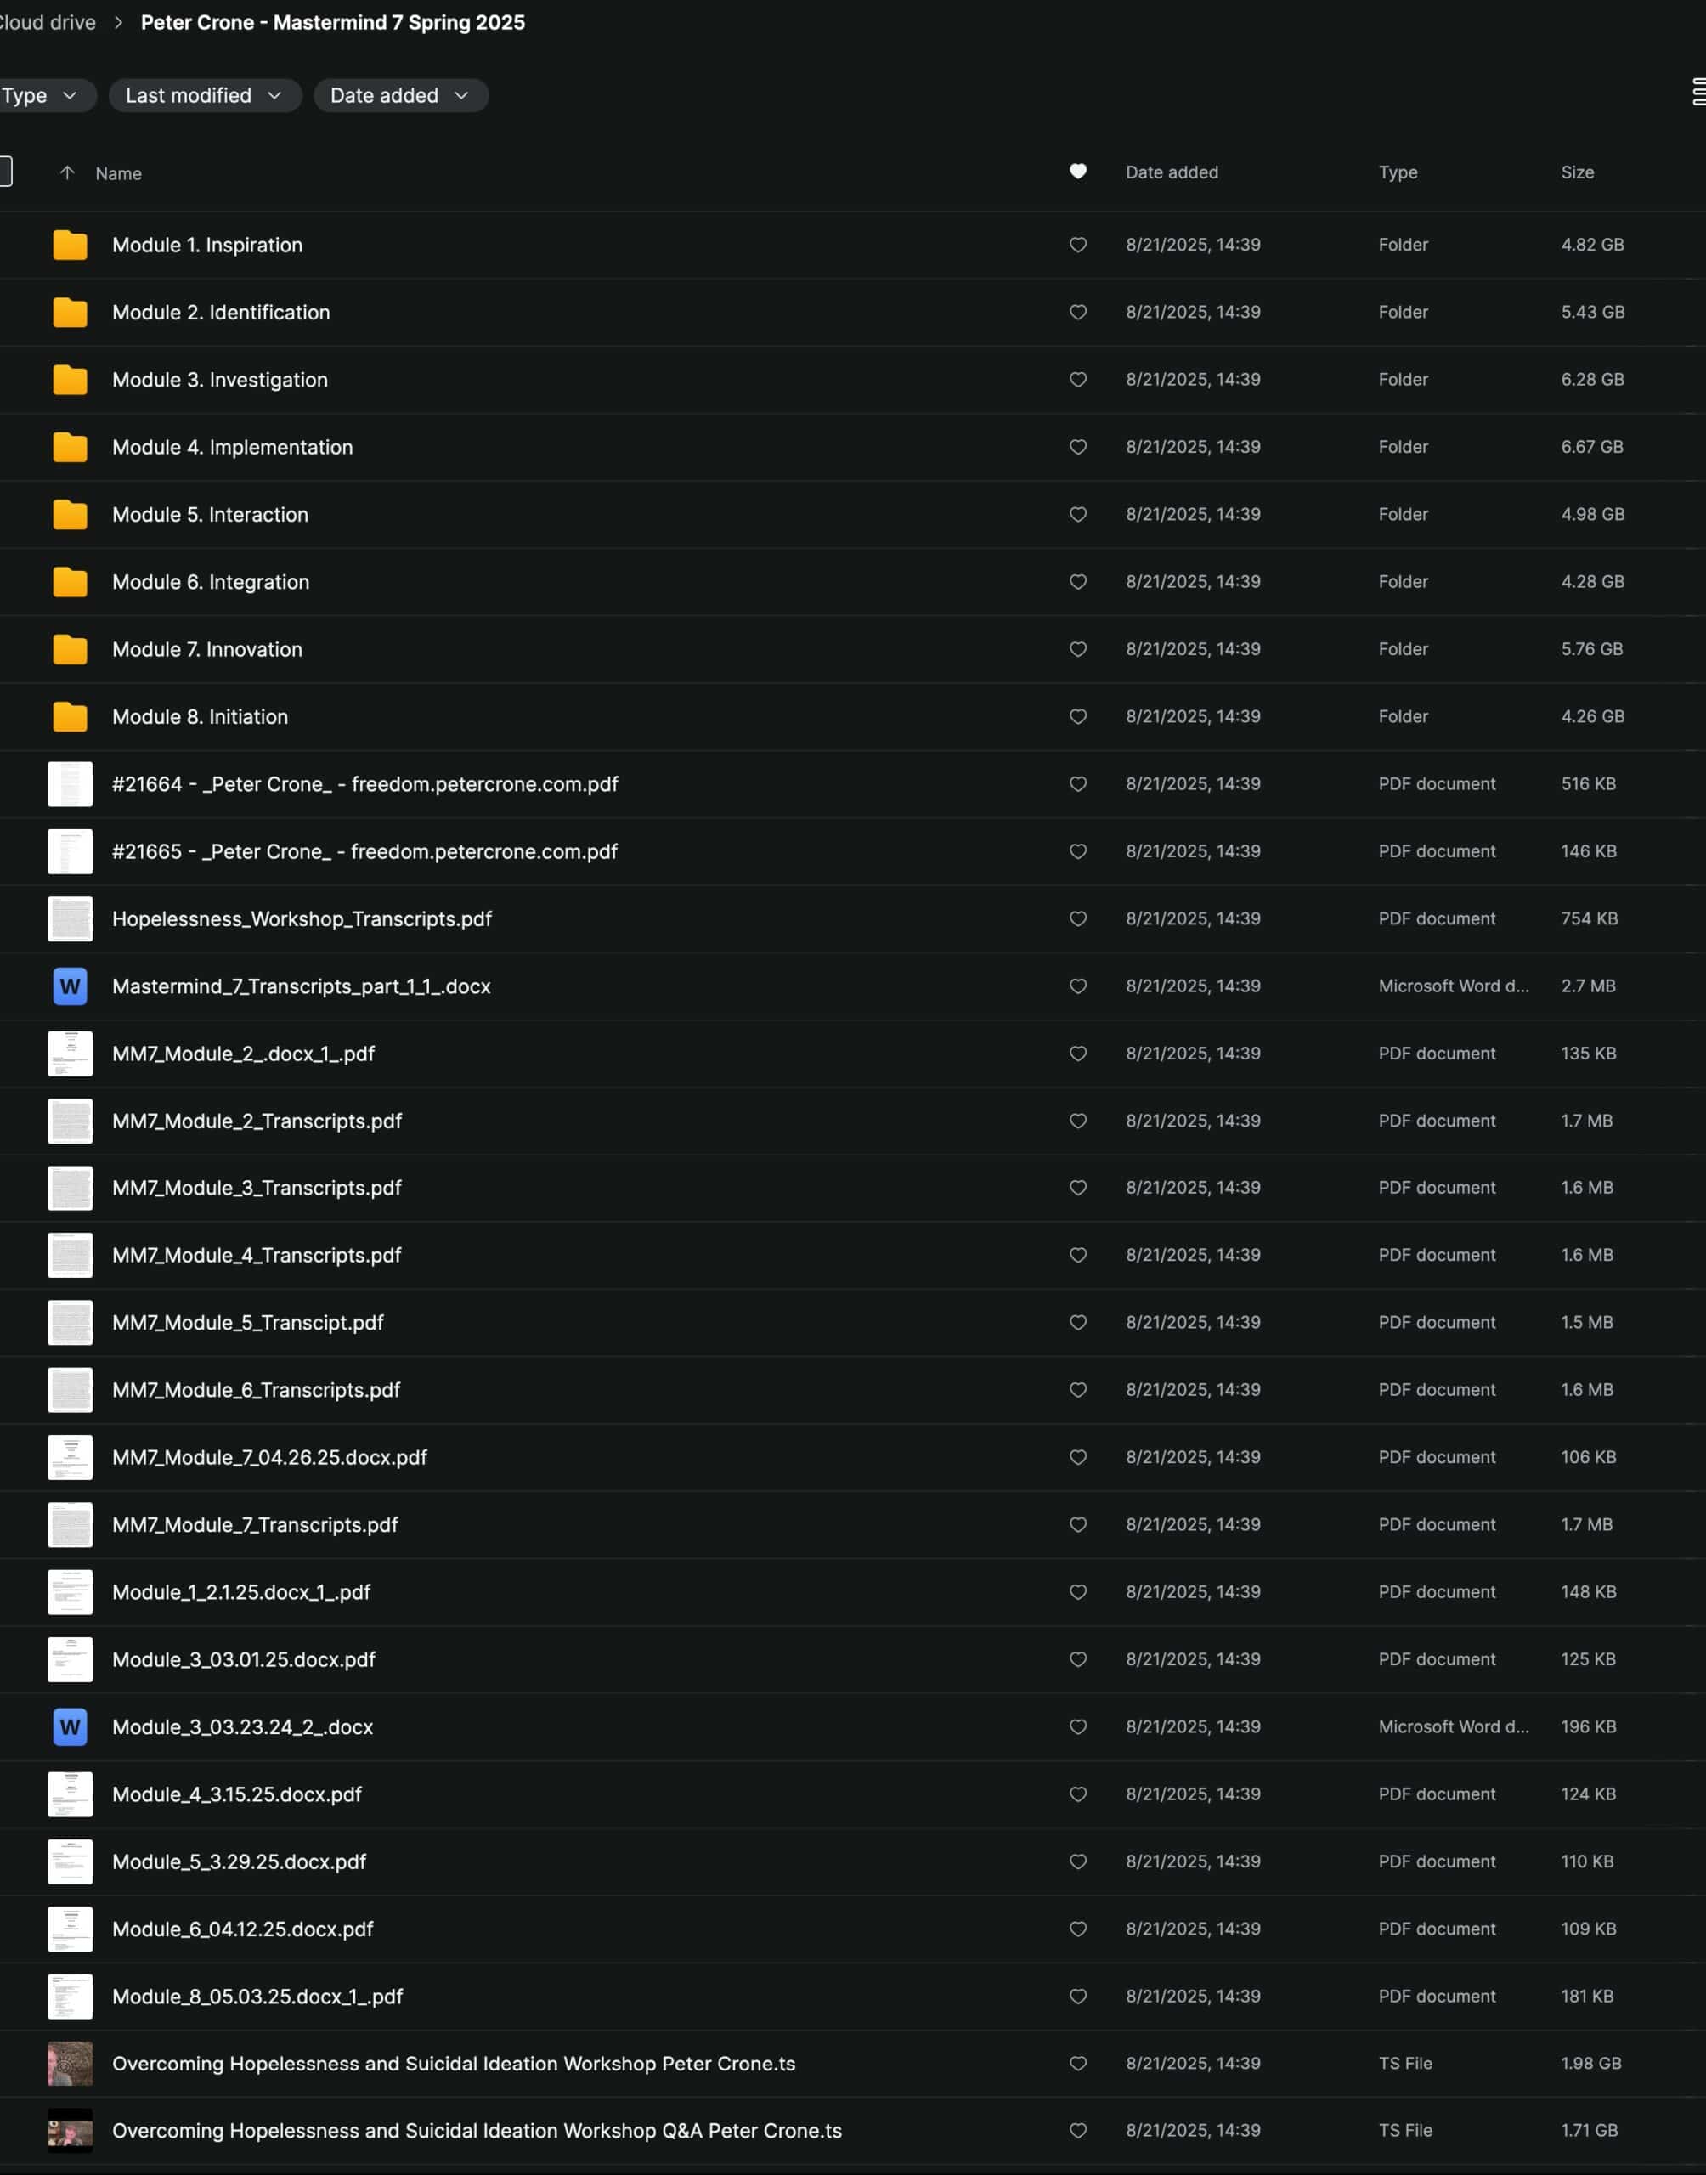Favorite the Module 2. Identification folder

[x=1078, y=312]
